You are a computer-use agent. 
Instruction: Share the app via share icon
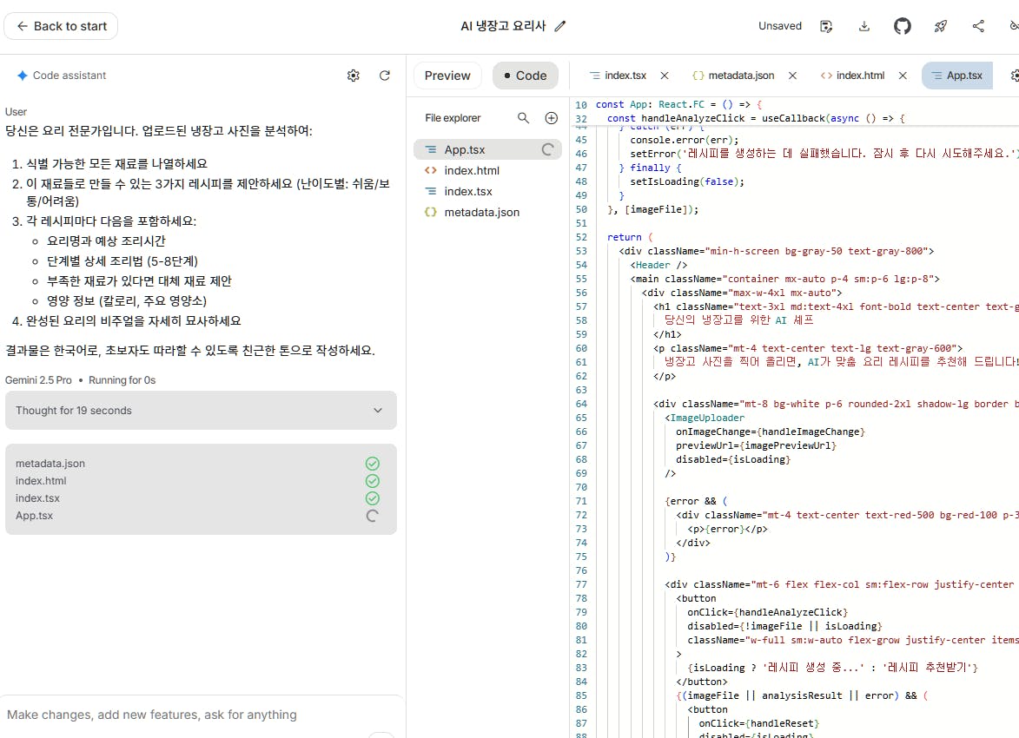pyautogui.click(x=978, y=26)
